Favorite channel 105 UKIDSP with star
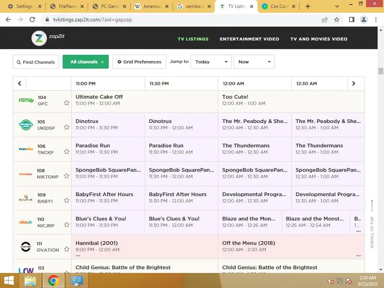 click(67, 127)
